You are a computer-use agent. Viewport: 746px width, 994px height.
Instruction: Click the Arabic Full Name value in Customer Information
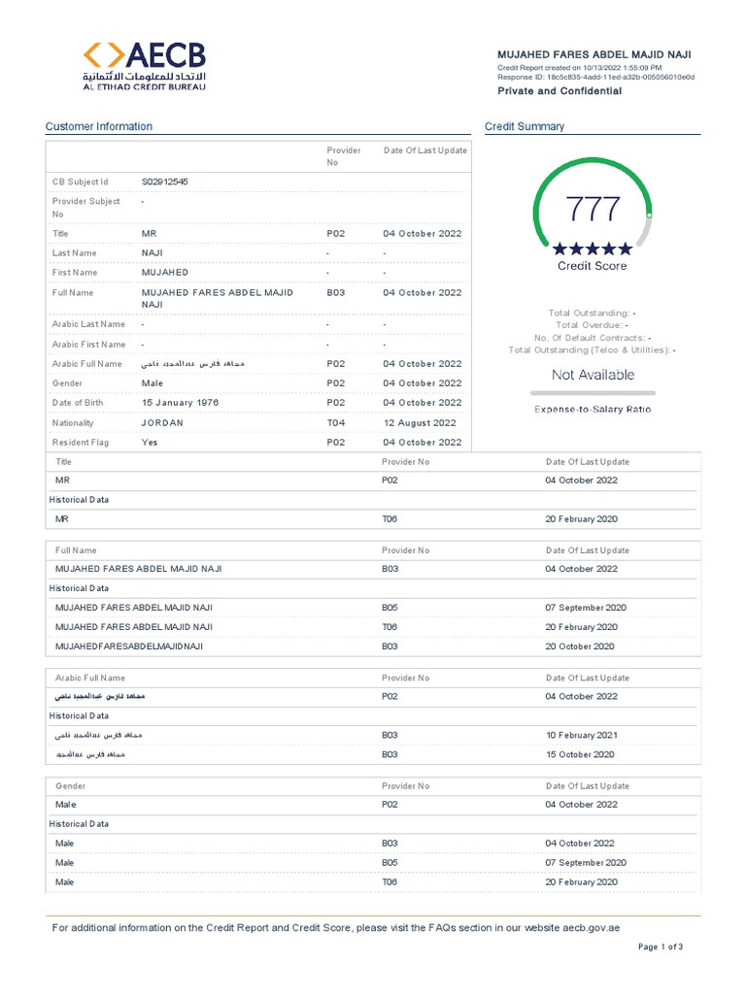coord(193,364)
